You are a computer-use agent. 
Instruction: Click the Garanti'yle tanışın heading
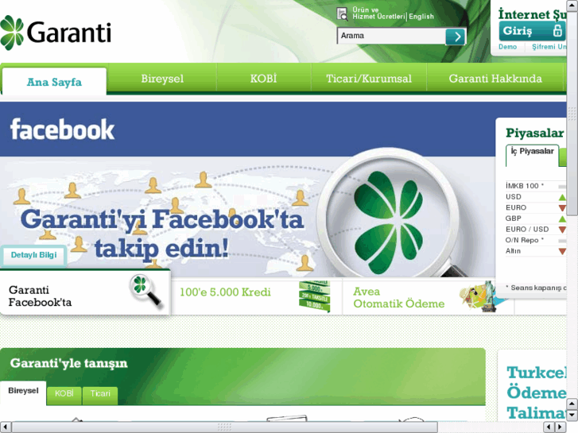[69, 363]
